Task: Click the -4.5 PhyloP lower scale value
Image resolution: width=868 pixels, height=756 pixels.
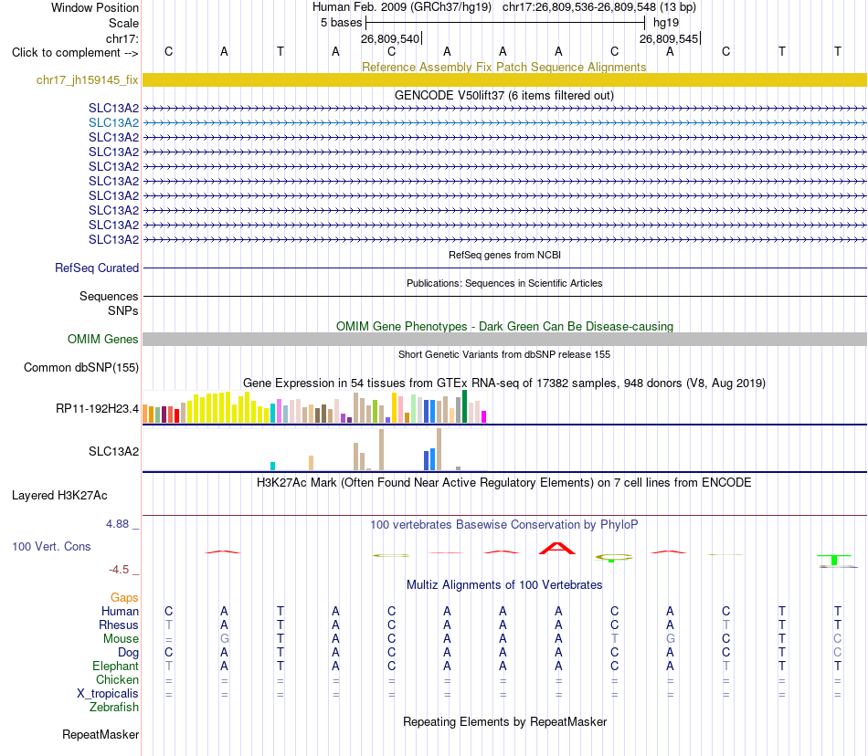Action: point(119,569)
